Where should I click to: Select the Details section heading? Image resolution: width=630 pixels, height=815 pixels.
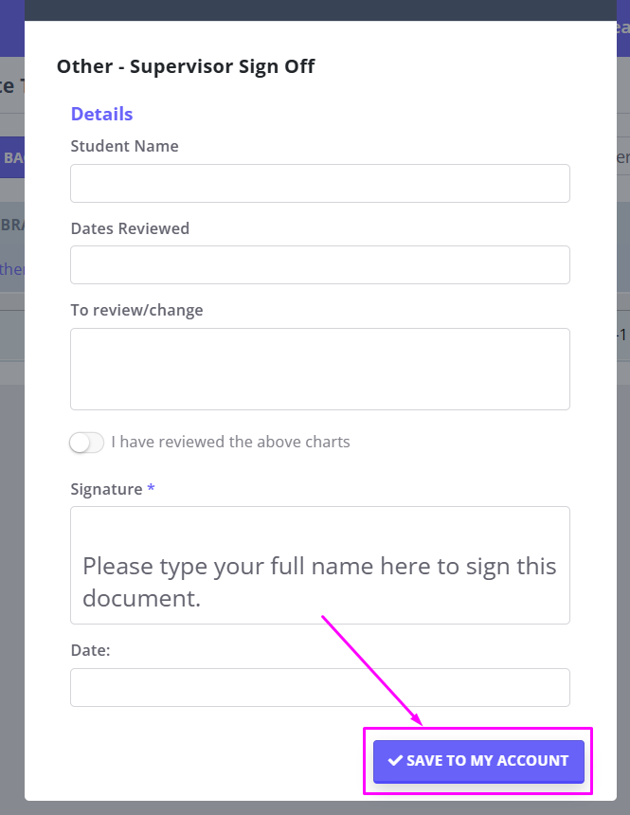(x=102, y=114)
